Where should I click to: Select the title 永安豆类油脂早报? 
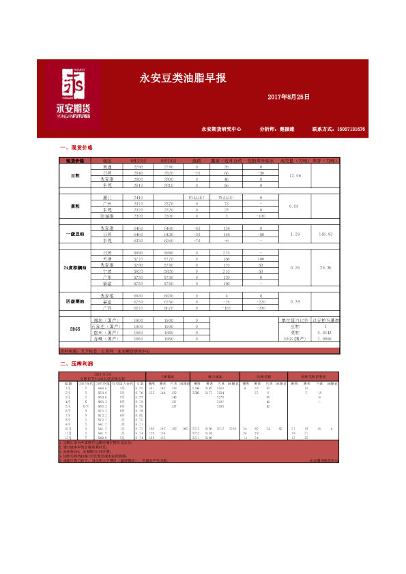click(182, 78)
